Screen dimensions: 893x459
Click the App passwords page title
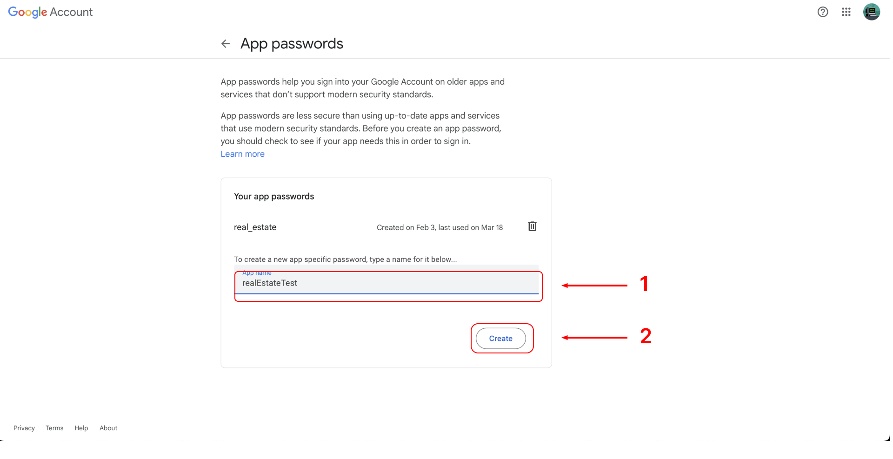292,44
